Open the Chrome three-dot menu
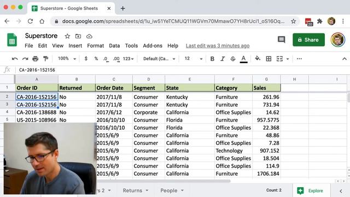 [x=343, y=21]
